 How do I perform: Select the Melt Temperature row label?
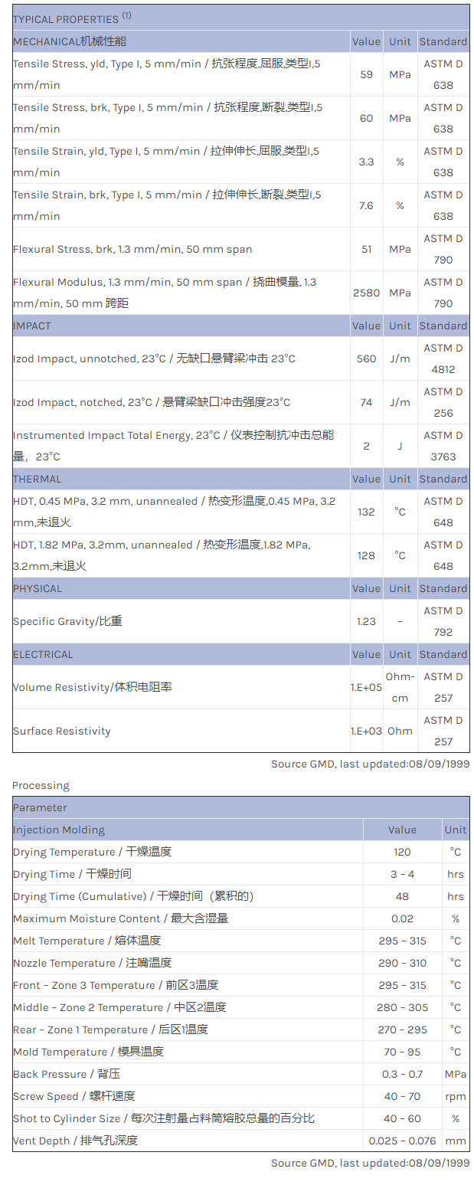pyautogui.click(x=87, y=941)
